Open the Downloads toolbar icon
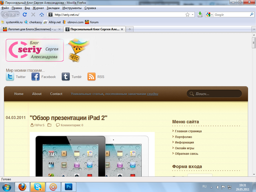This screenshot has height=192, width=256. click(200, 15)
